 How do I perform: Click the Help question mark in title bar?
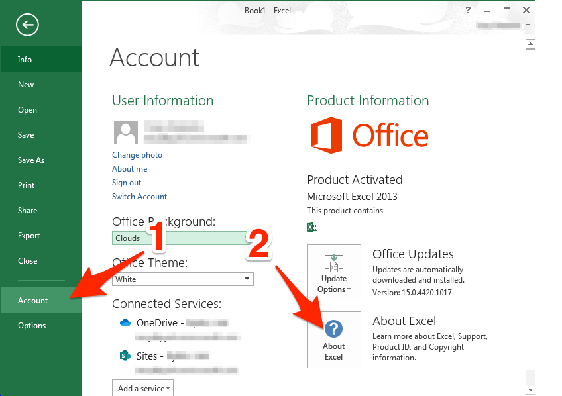[468, 10]
